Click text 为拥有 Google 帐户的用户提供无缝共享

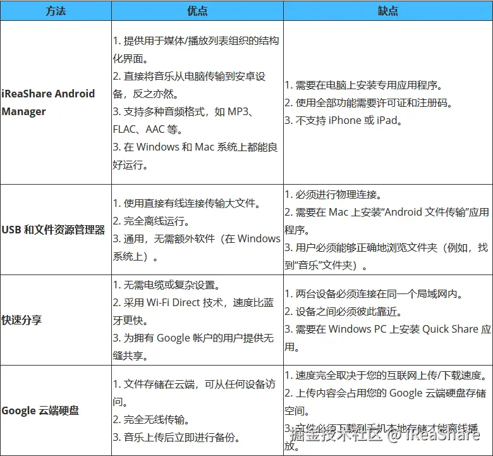coord(193,347)
